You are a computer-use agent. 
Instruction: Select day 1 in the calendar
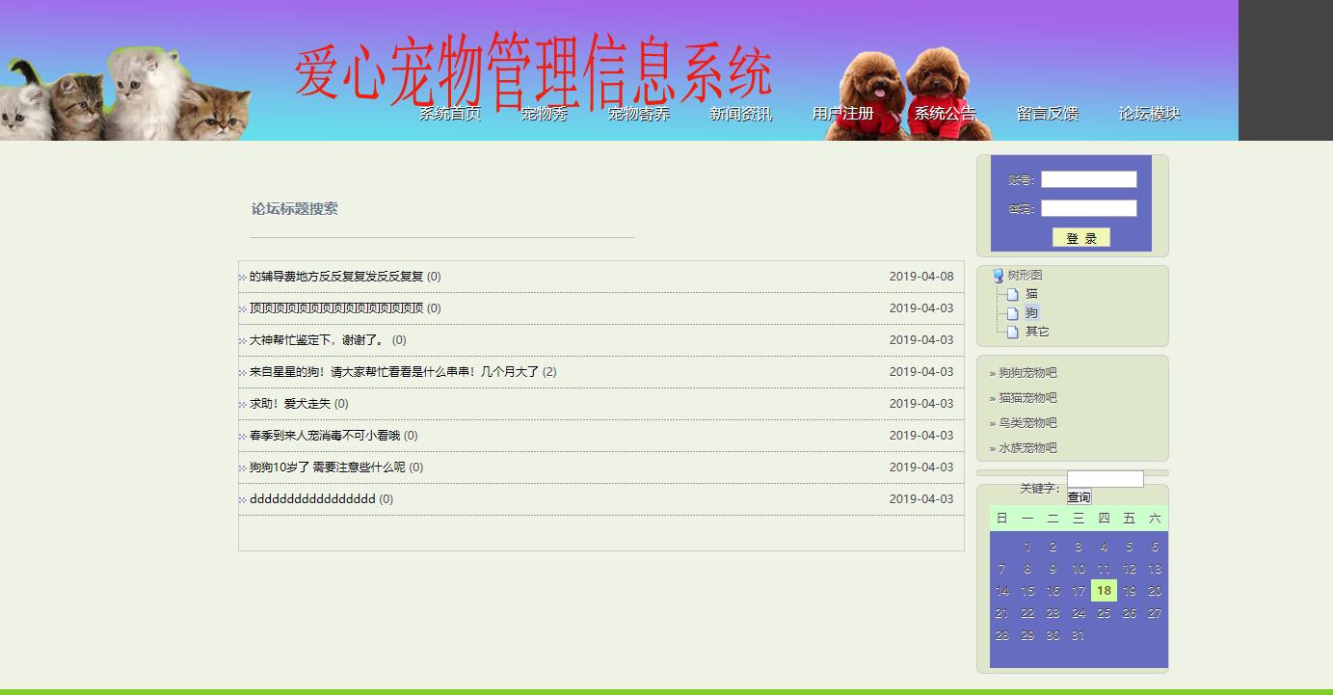pos(1027,547)
